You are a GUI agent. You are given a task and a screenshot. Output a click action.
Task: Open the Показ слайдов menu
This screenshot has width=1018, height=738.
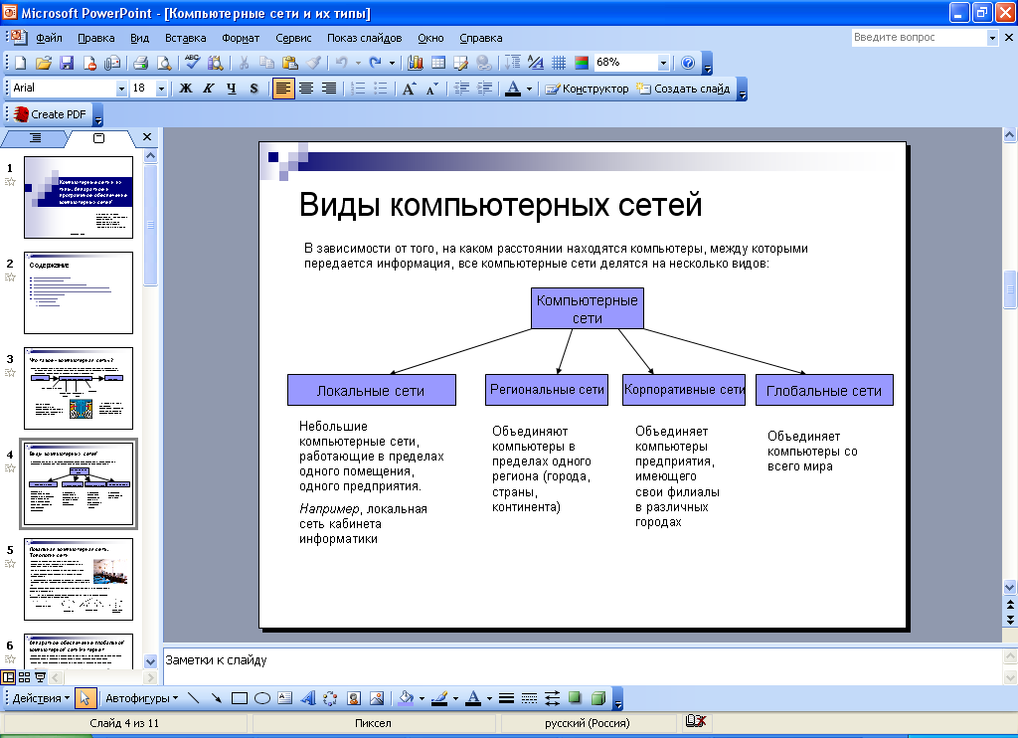[364, 38]
